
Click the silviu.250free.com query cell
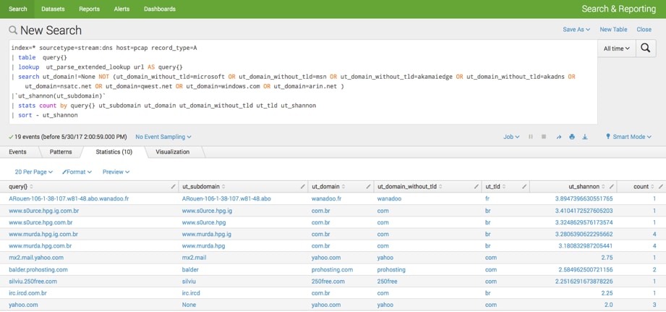coord(33,282)
